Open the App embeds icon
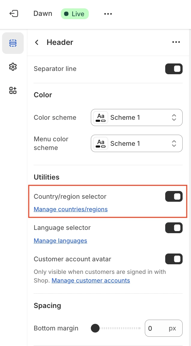Image resolution: width=191 pixels, height=346 pixels. tap(13, 90)
